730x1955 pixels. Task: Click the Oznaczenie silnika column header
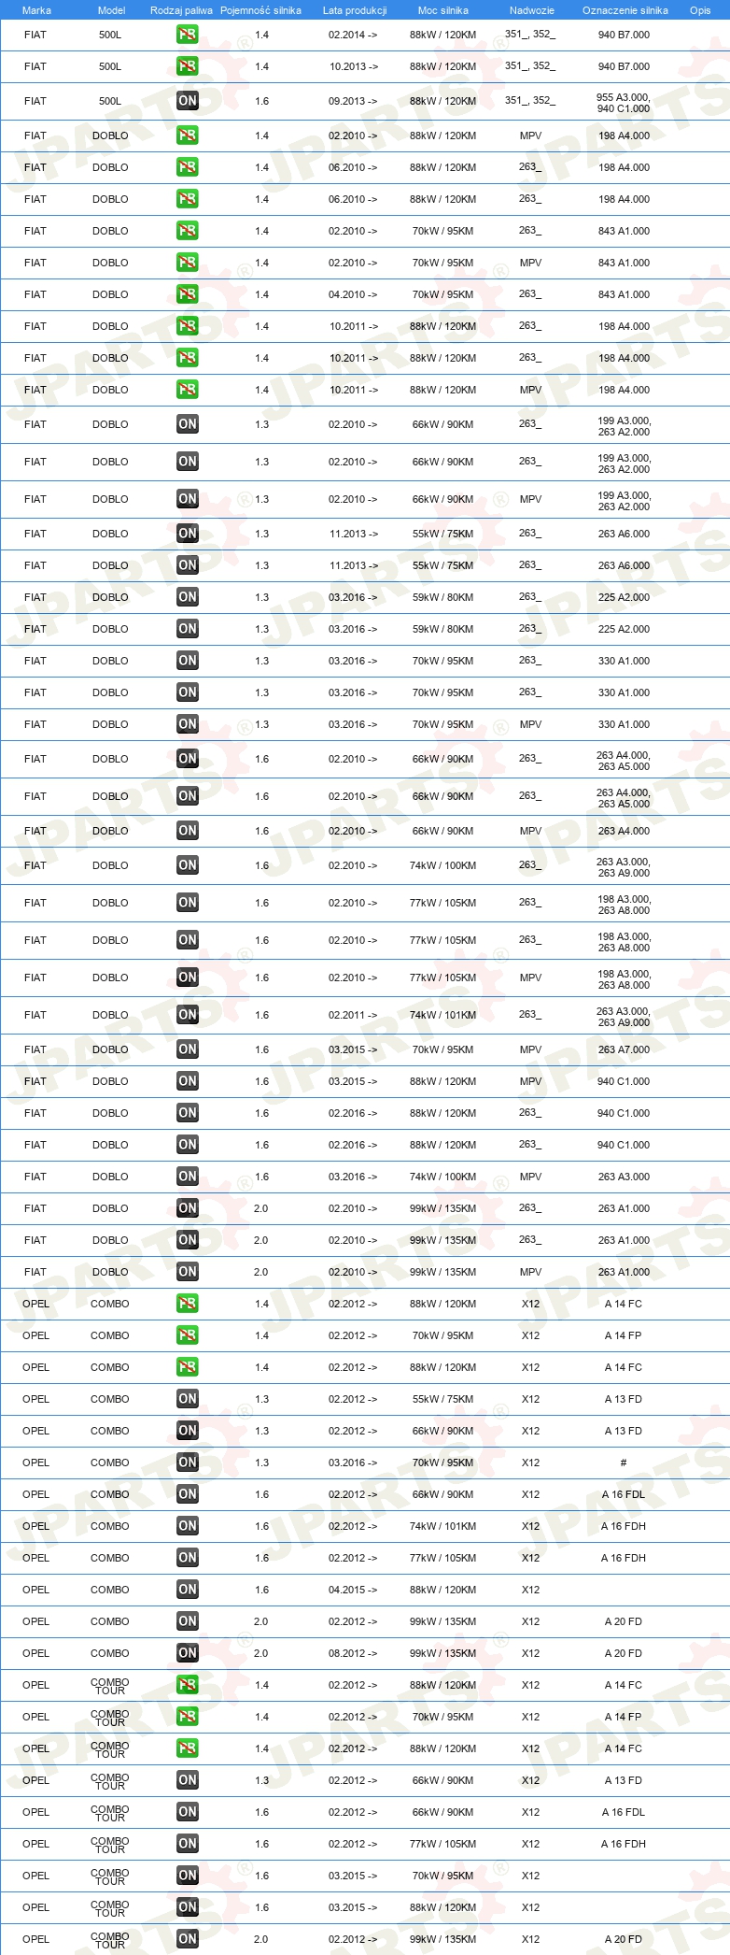[x=625, y=10]
